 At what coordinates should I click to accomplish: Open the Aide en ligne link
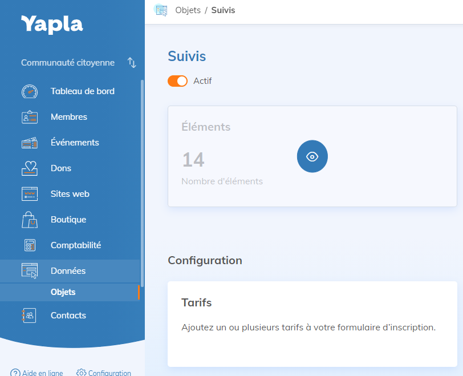tap(37, 373)
